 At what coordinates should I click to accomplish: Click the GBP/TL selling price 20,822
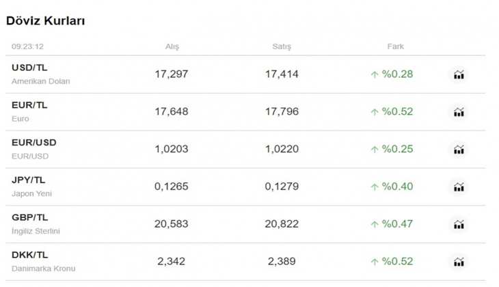282,224
